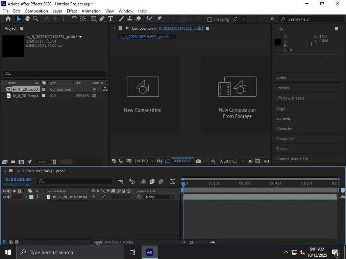346x259 pixels.
Task: Select the Zoom magnifier tool
Action: click(36, 19)
